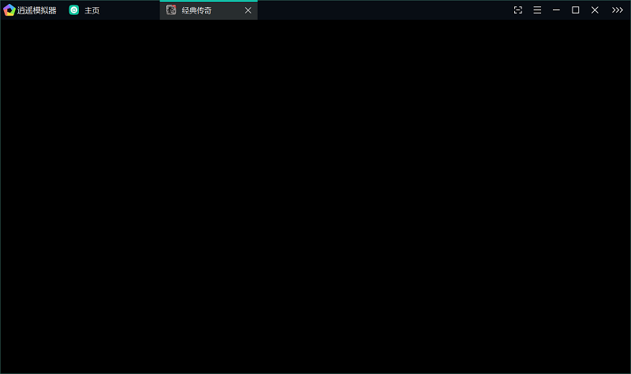
Task: Click the green active indicator above 经典传奇 tab
Action: 208,1
